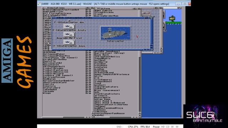Image resolution: width=228 pixels, height=128 pixels.
Task: Click the Interceptor files window depth gadget
Action: [151, 18]
